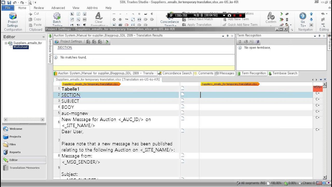
Task: Click the green arrow in Translation Results toolbar
Action: pyautogui.click(x=107, y=42)
